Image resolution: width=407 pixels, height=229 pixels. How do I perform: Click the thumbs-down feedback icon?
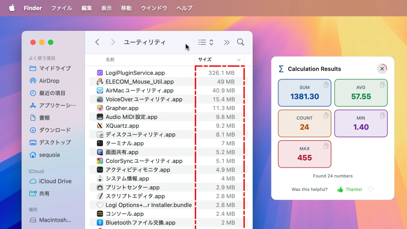(x=370, y=189)
